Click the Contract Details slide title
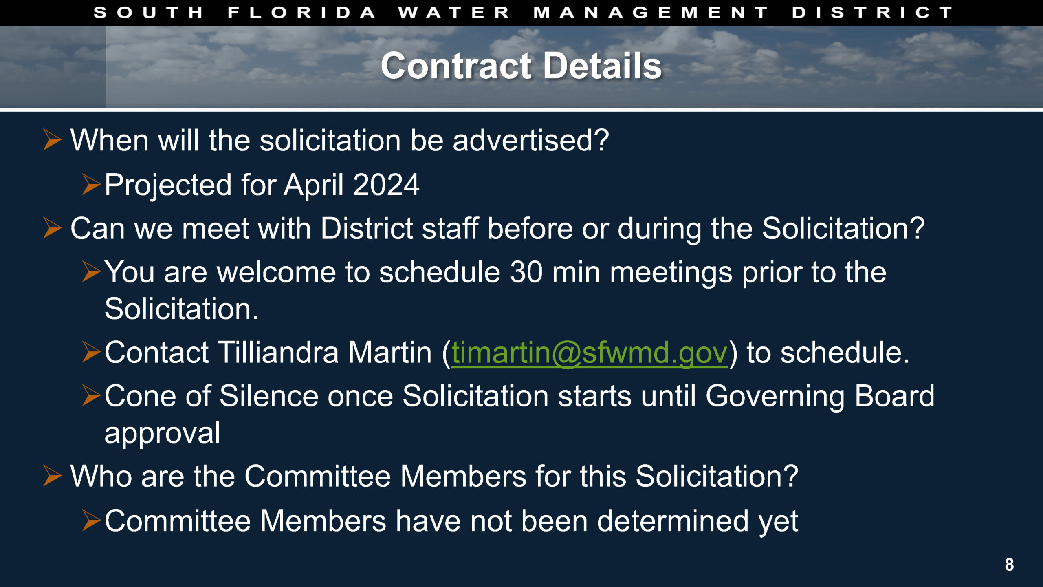Image resolution: width=1043 pixels, height=587 pixels. click(x=521, y=66)
